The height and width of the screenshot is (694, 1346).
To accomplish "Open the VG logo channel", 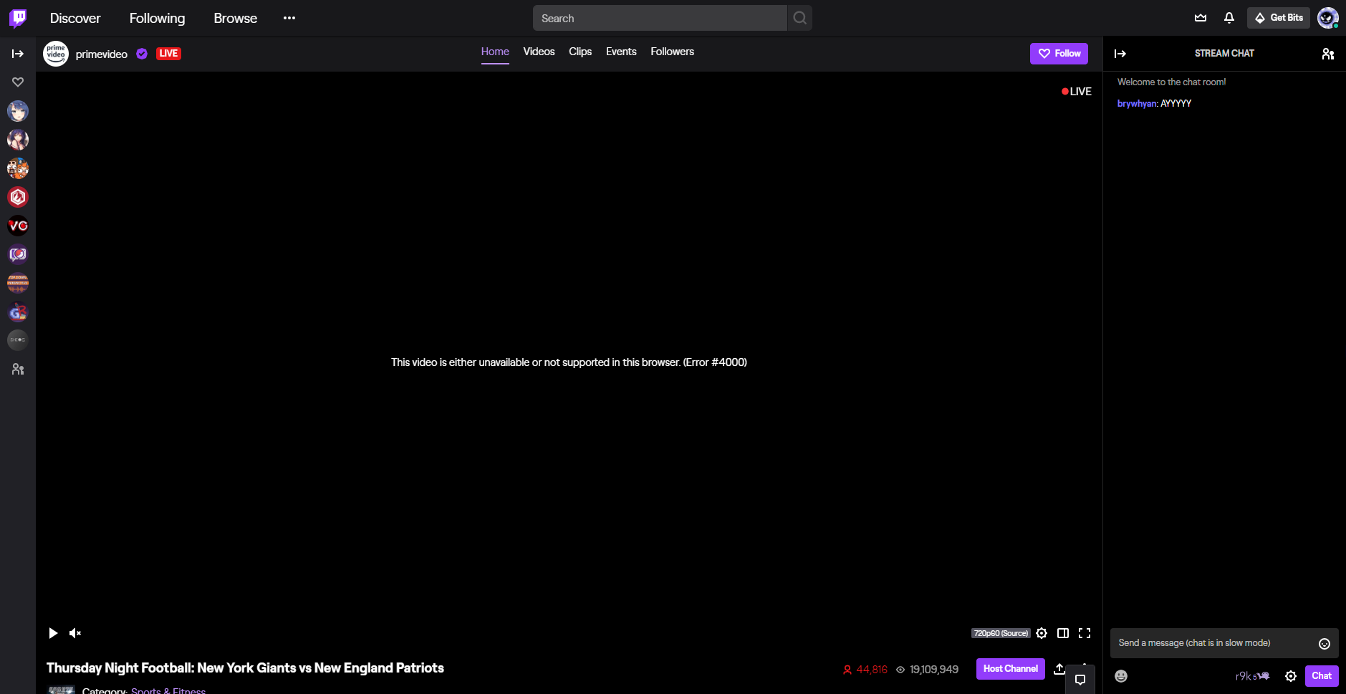I will pyautogui.click(x=18, y=226).
